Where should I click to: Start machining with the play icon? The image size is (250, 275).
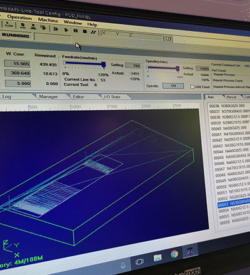click(66, 30)
